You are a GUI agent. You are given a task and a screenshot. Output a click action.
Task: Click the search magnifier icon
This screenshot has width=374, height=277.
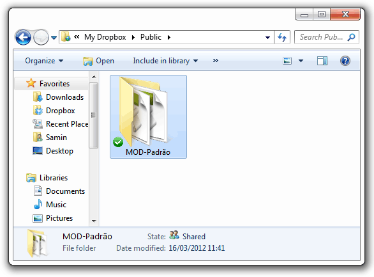[x=351, y=37]
